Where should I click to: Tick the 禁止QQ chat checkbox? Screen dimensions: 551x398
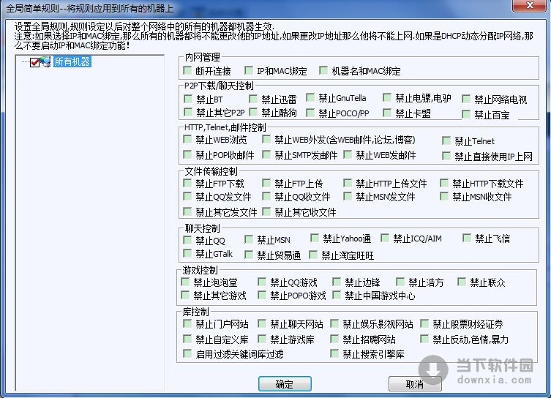[x=187, y=241]
